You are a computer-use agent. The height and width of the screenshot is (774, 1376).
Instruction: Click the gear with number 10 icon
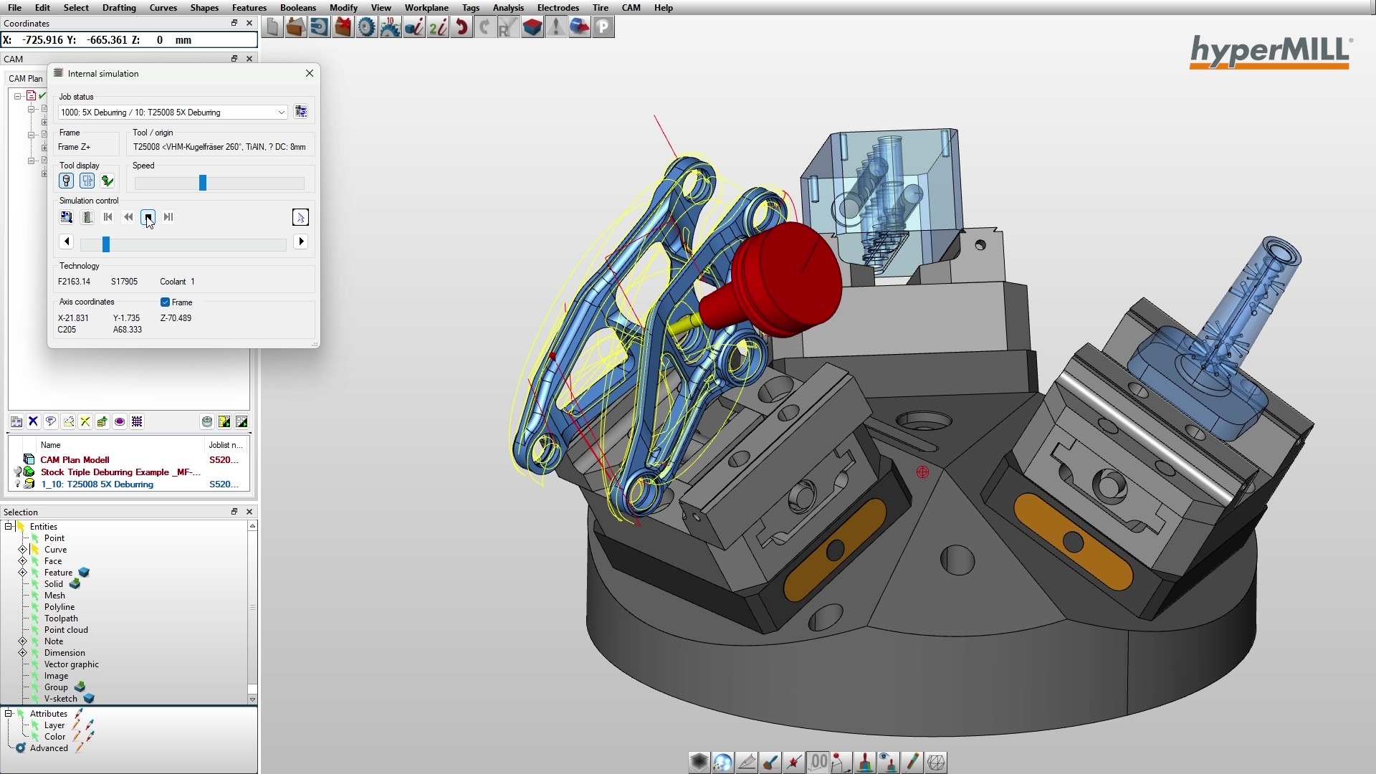[390, 27]
